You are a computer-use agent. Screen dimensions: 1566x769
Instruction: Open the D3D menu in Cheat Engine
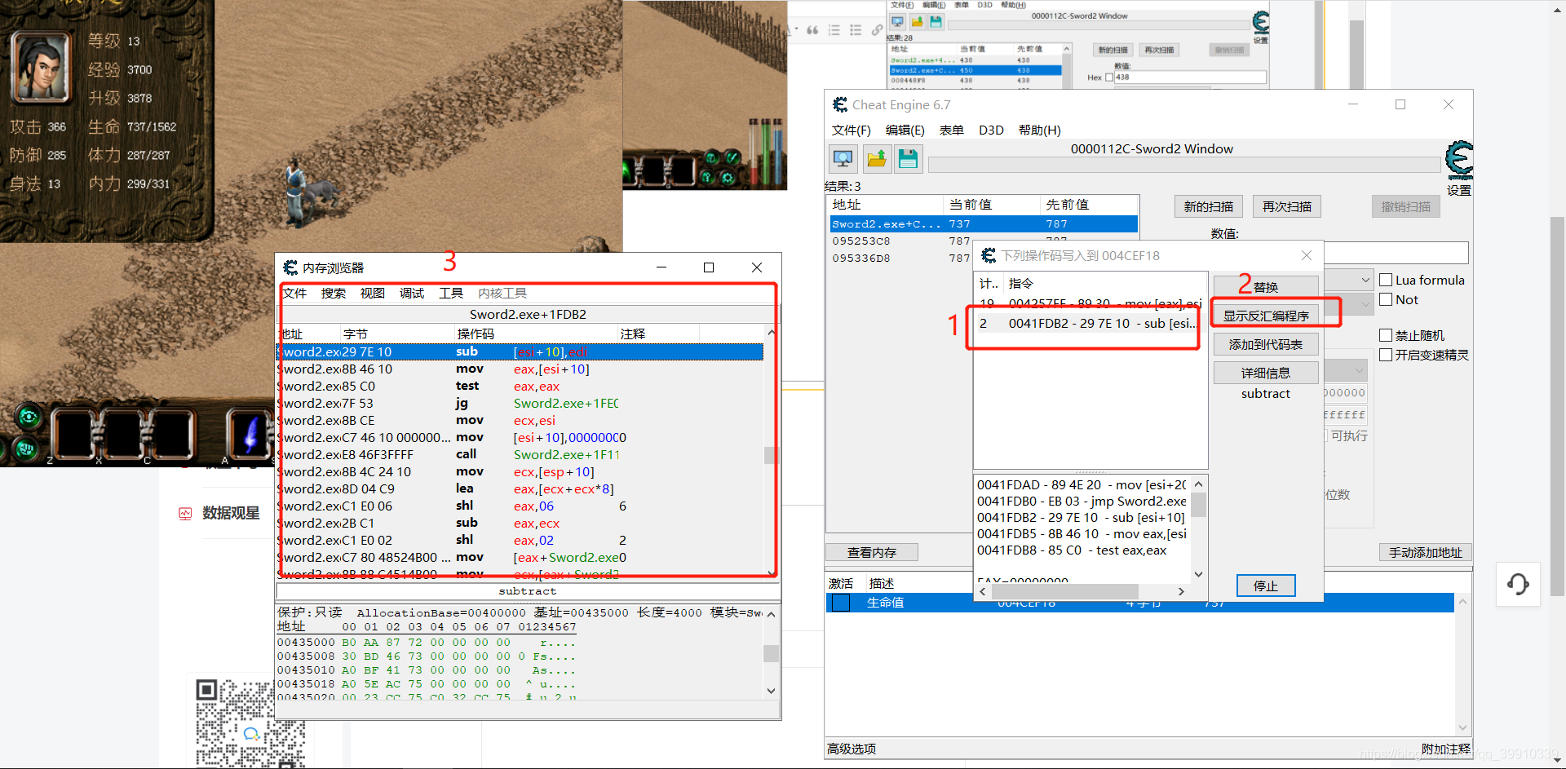pos(991,130)
